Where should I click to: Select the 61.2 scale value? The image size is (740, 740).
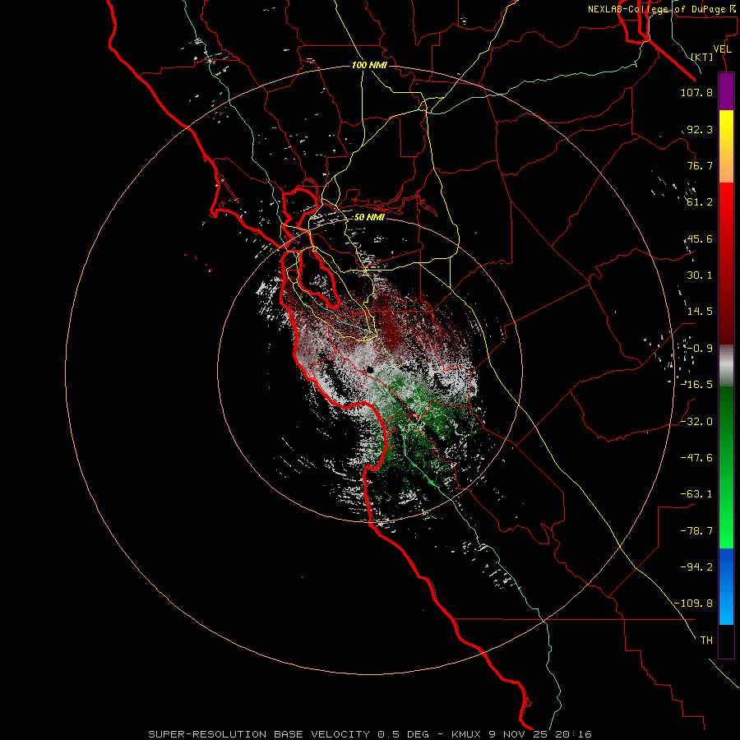click(x=700, y=202)
